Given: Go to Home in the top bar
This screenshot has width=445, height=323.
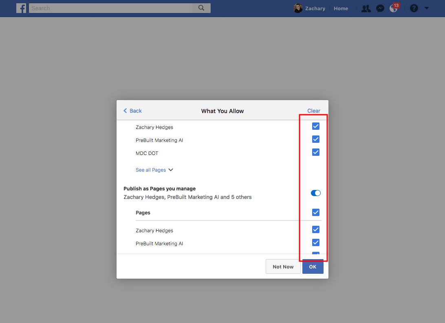Looking at the screenshot, I should pos(341,9).
